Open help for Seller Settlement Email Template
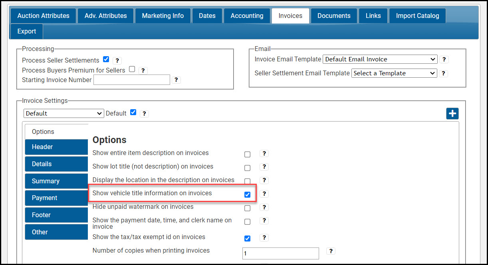This screenshot has height=265, width=488. 443,73
